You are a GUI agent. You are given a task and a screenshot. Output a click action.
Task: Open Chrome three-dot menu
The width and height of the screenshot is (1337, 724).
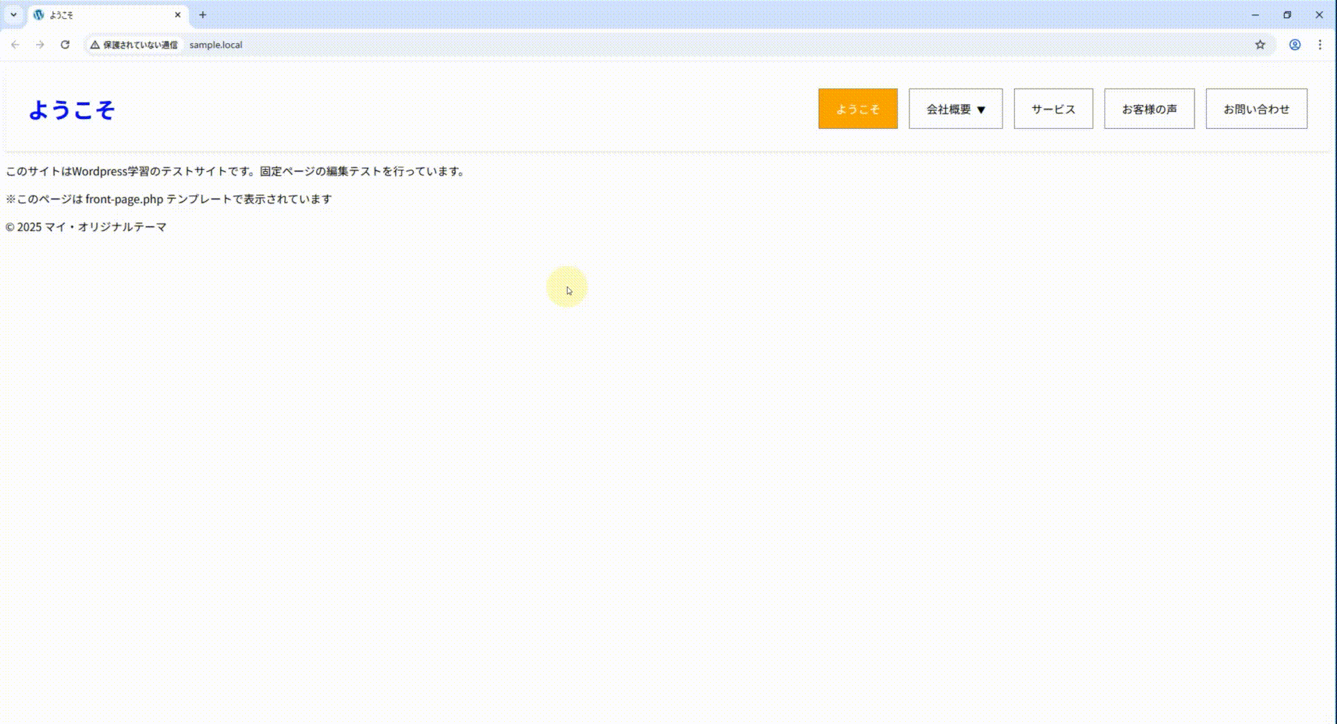point(1320,45)
